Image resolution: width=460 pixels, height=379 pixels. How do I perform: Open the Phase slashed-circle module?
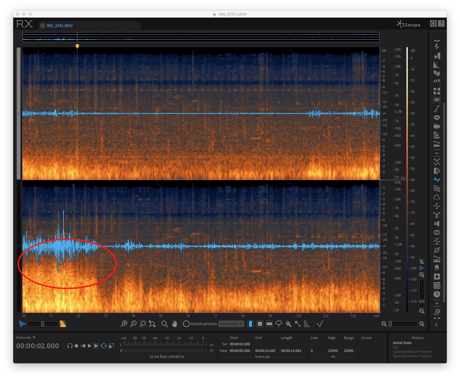437,250
